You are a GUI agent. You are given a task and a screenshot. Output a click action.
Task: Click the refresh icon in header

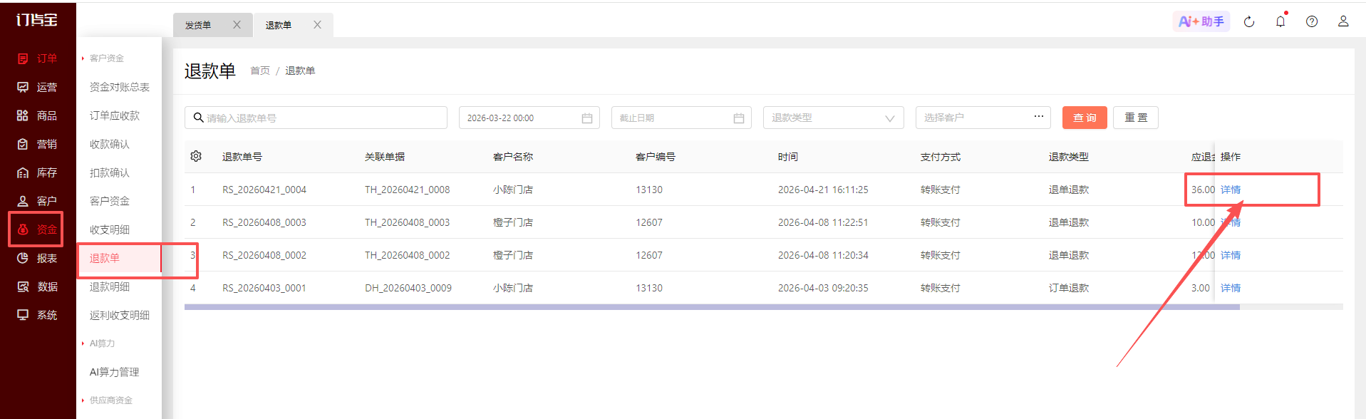(x=1249, y=21)
